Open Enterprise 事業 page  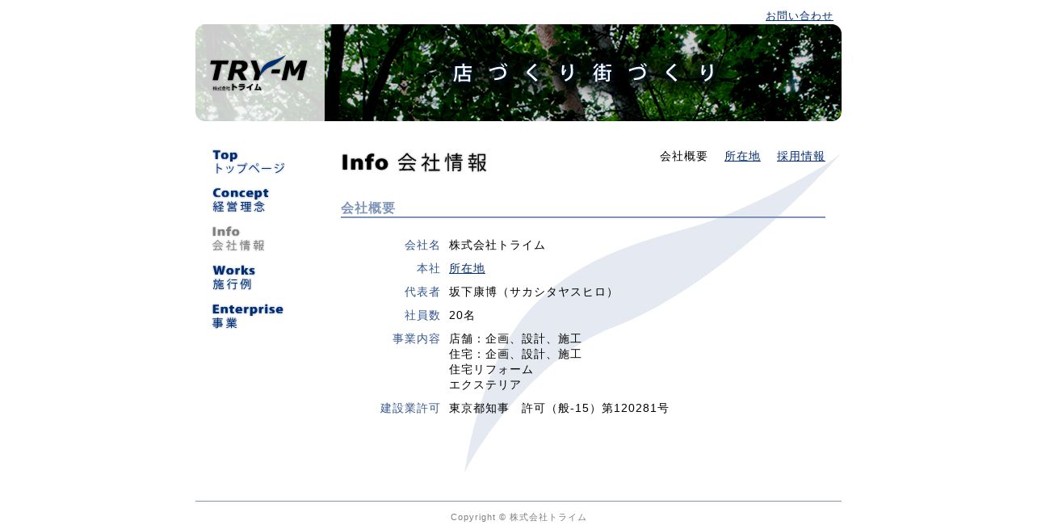(x=248, y=316)
